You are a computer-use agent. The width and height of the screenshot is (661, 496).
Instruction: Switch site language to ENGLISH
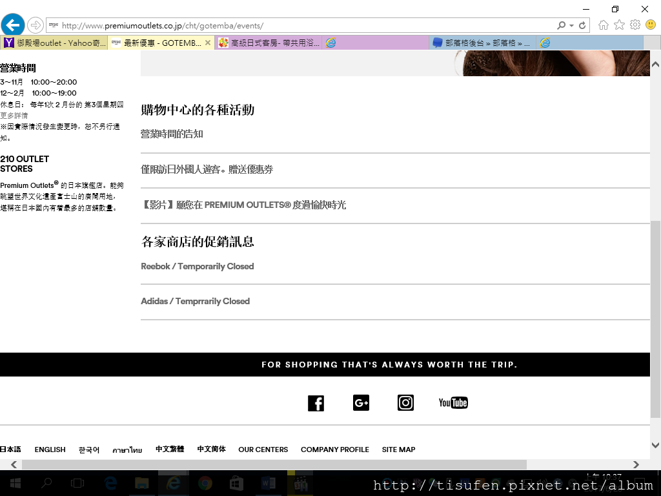tap(50, 449)
